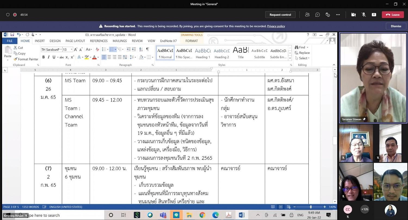Viewport: 408px width, 220px height.
Task: Dismiss the recording notification banner
Action: [396, 26]
